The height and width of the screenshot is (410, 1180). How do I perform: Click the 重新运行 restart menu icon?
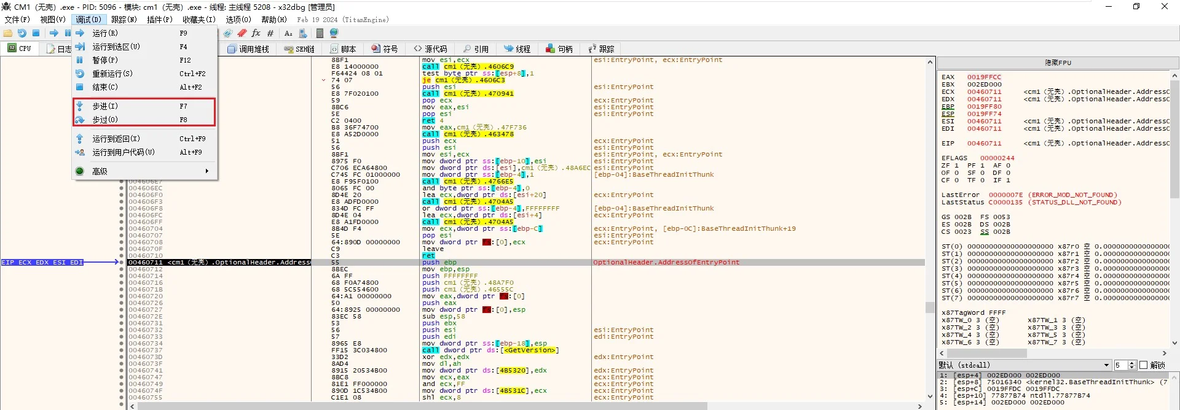[x=80, y=74]
